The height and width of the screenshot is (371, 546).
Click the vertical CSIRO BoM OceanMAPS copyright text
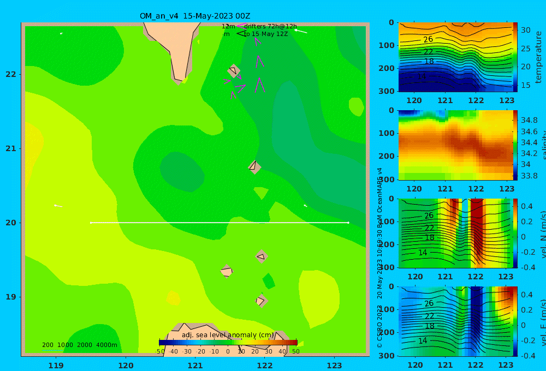coord(379,258)
